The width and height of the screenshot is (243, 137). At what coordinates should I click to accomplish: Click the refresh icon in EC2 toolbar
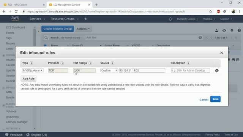pyautogui.click(x=224, y=30)
